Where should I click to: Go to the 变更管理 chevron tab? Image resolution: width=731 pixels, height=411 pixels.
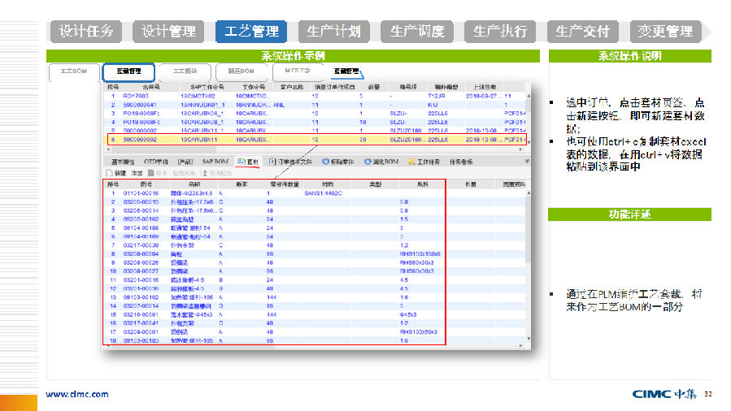coord(665,32)
